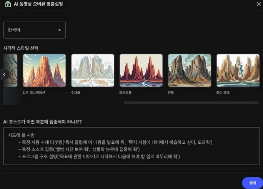
Task: Select the 수채화 watercolor style image
Action: tap(93, 70)
